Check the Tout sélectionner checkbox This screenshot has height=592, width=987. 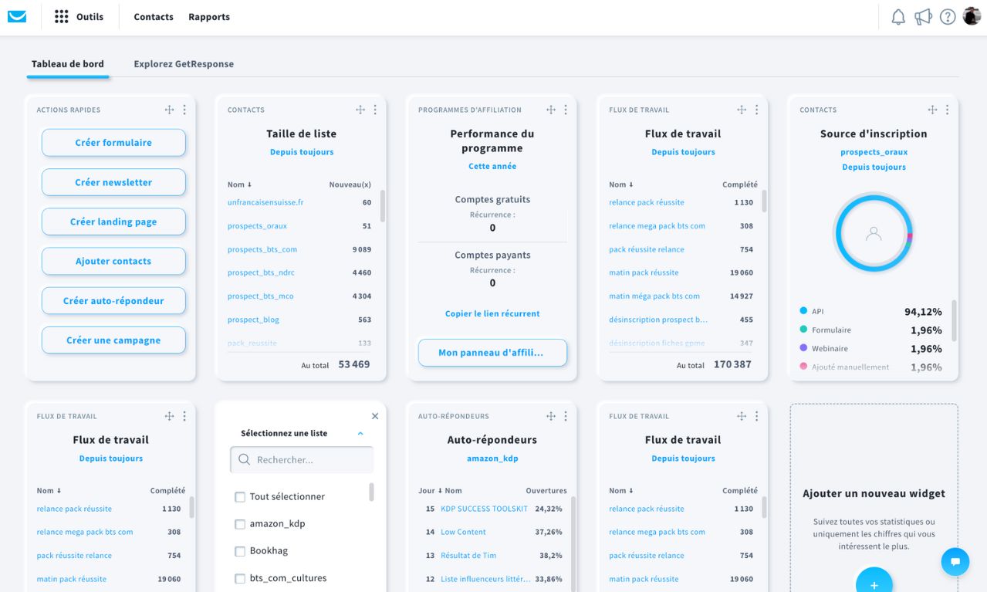point(240,497)
